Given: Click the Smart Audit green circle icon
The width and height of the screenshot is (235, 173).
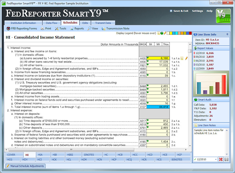Looking at the screenshot, I should point(196,100).
